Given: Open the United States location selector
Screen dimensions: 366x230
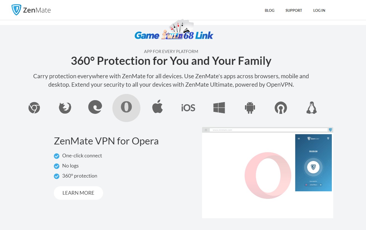Looking at the screenshot, I should (313, 185).
